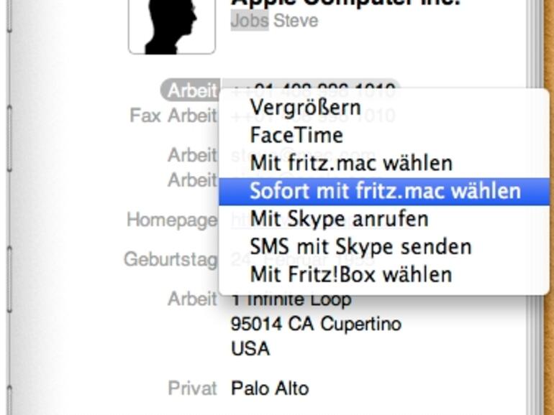Click the USA country line
The image size is (554, 415).
[250, 349]
